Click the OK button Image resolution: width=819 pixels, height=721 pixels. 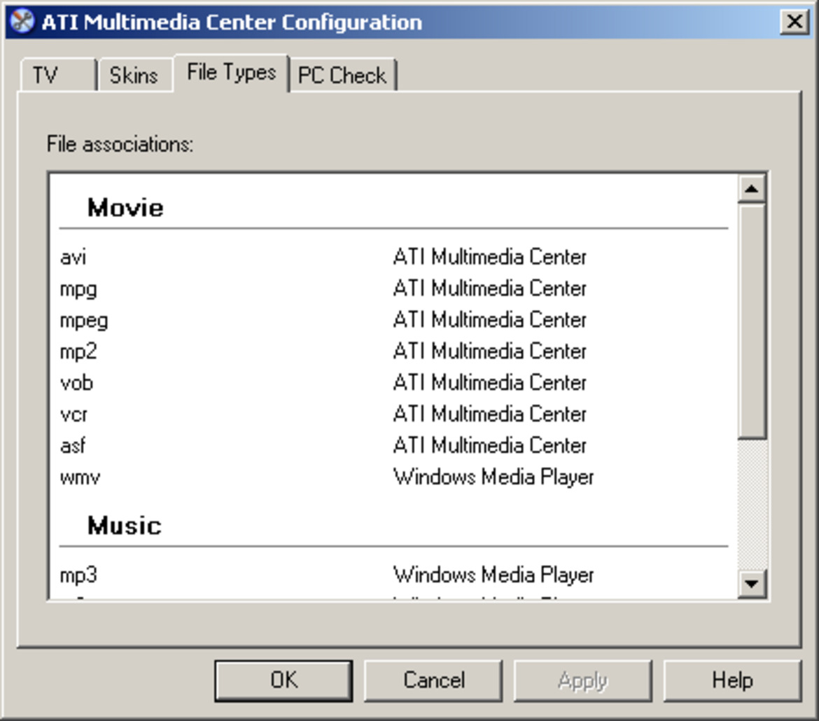point(283,680)
